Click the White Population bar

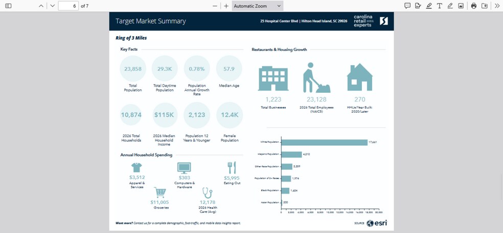point(324,142)
